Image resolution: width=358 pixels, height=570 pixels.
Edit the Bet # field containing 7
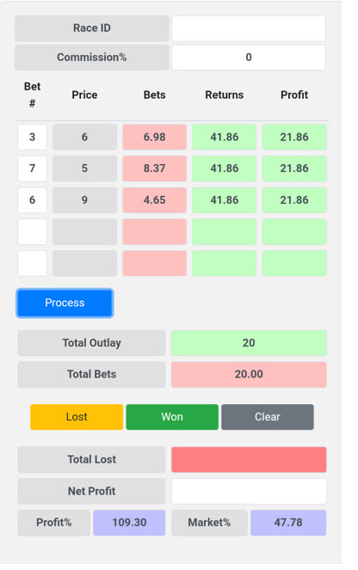pyautogui.click(x=33, y=169)
